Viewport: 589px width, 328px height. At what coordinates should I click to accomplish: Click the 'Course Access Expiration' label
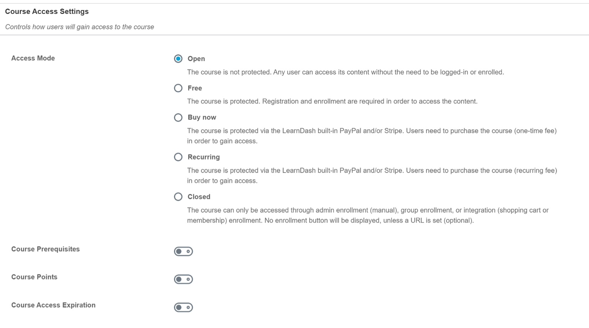pos(54,305)
